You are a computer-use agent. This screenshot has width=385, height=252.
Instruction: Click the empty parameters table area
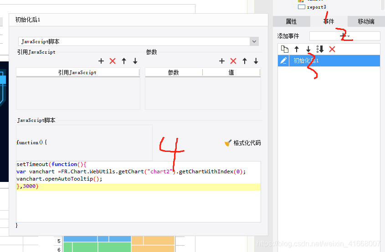point(203,93)
